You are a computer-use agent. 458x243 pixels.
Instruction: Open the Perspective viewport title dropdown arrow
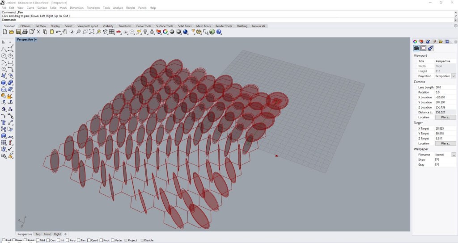pos(35,39)
